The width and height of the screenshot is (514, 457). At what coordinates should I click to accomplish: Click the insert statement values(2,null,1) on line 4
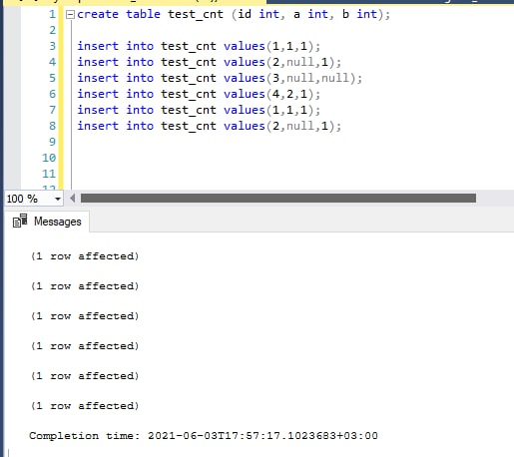(210, 62)
